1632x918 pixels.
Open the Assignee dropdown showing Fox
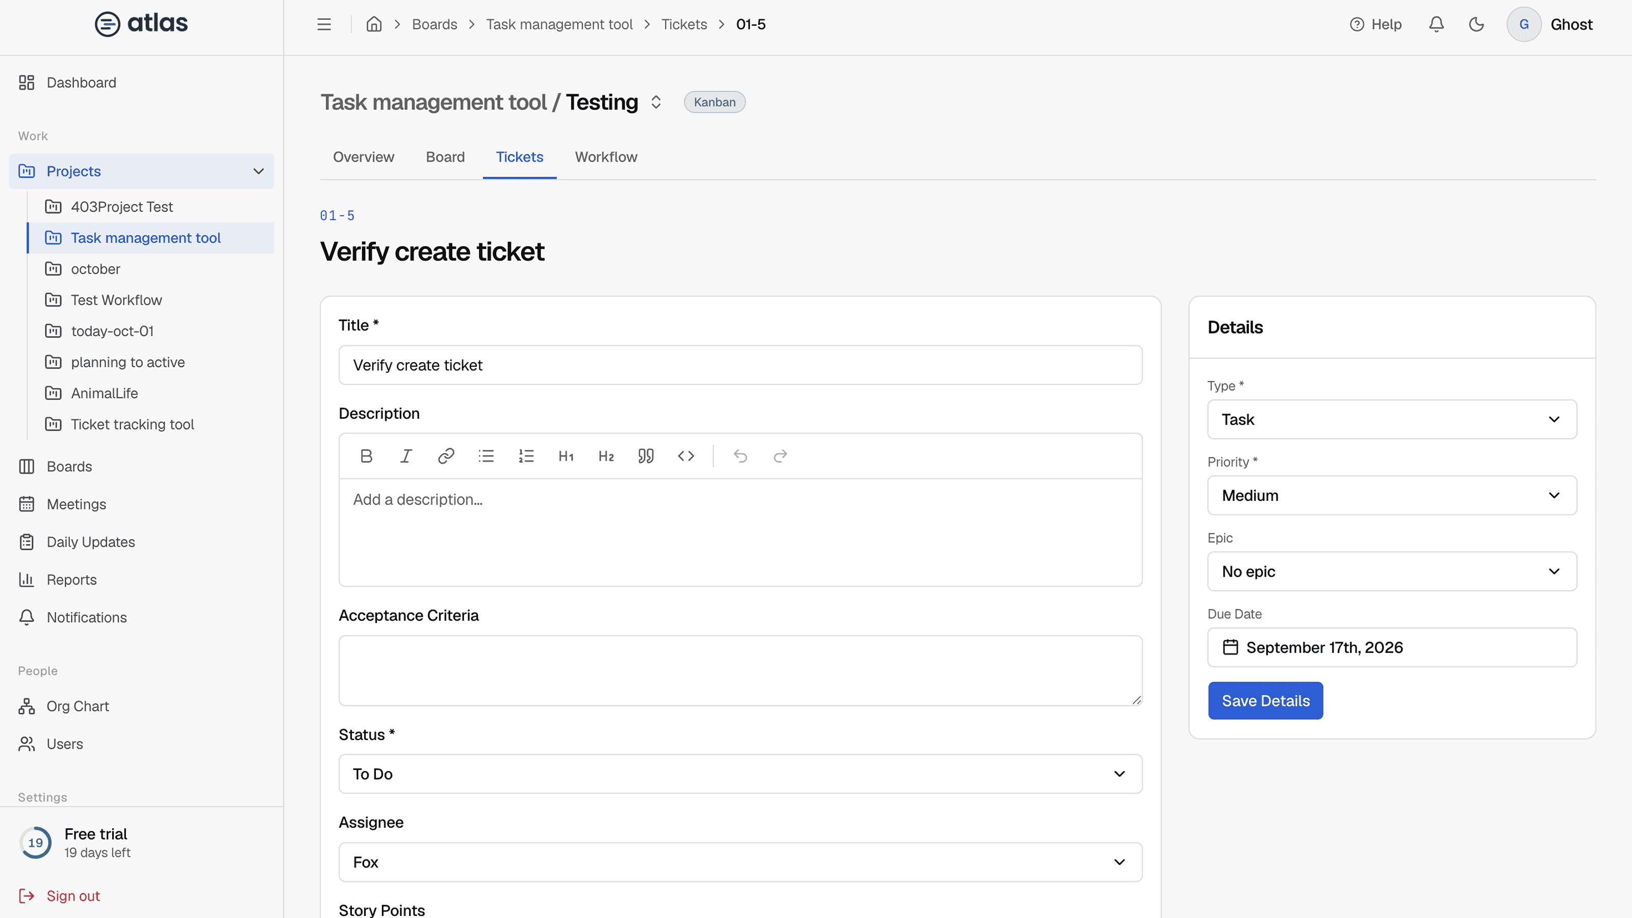pos(740,862)
